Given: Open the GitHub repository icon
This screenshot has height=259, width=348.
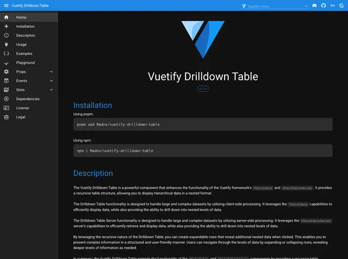Looking at the screenshot, I should (323, 6).
